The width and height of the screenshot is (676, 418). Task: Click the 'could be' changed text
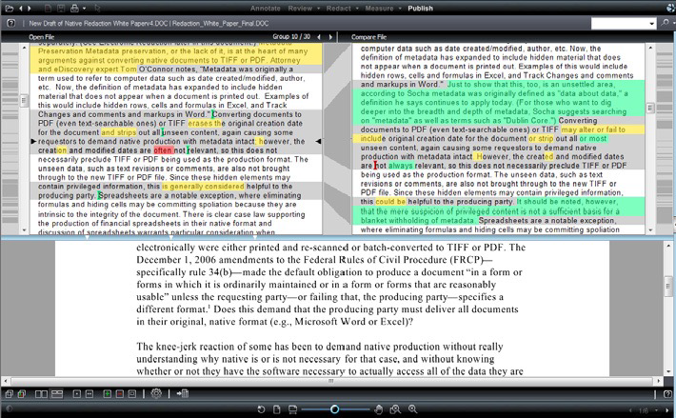click(x=390, y=202)
